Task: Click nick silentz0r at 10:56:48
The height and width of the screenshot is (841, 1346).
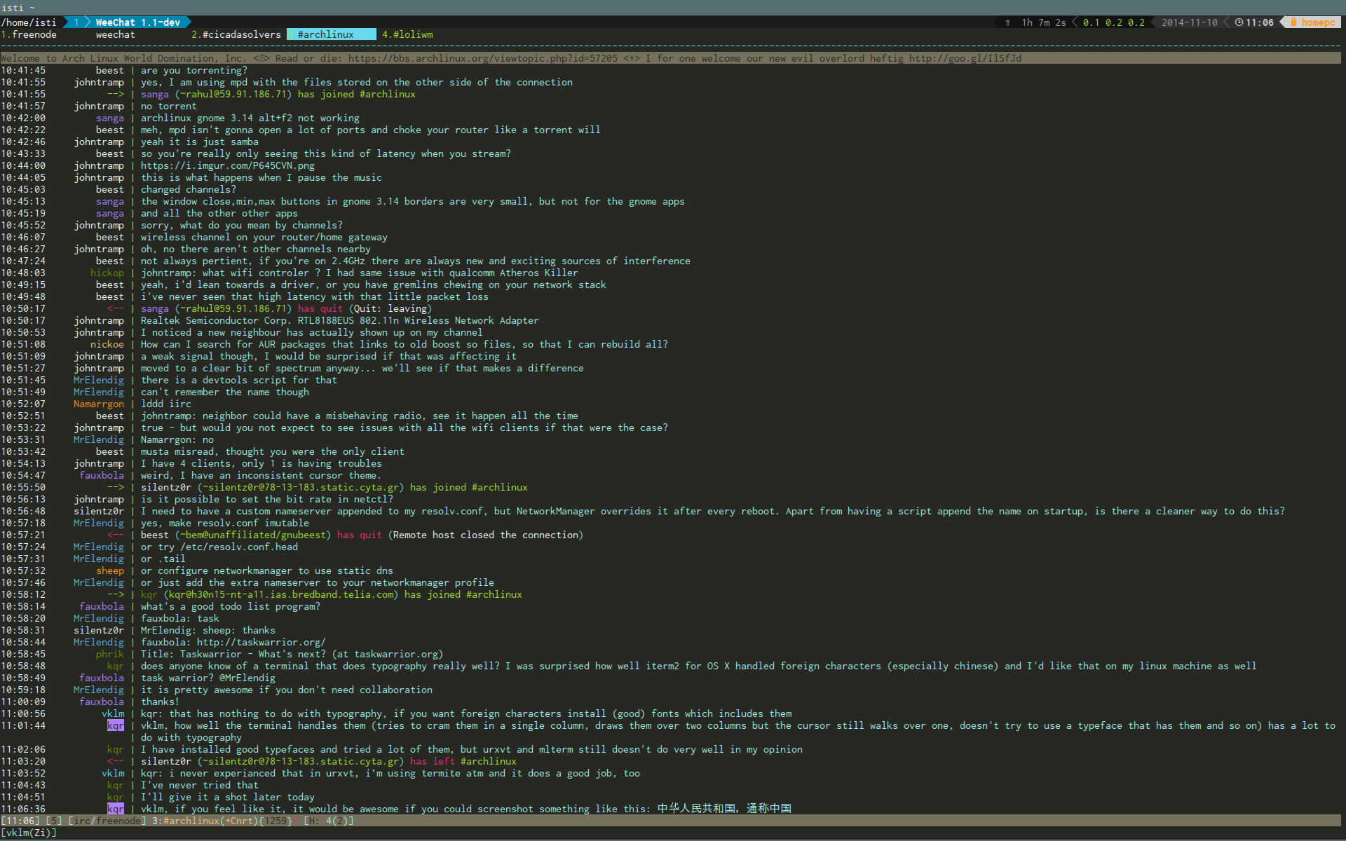Action: [x=99, y=511]
